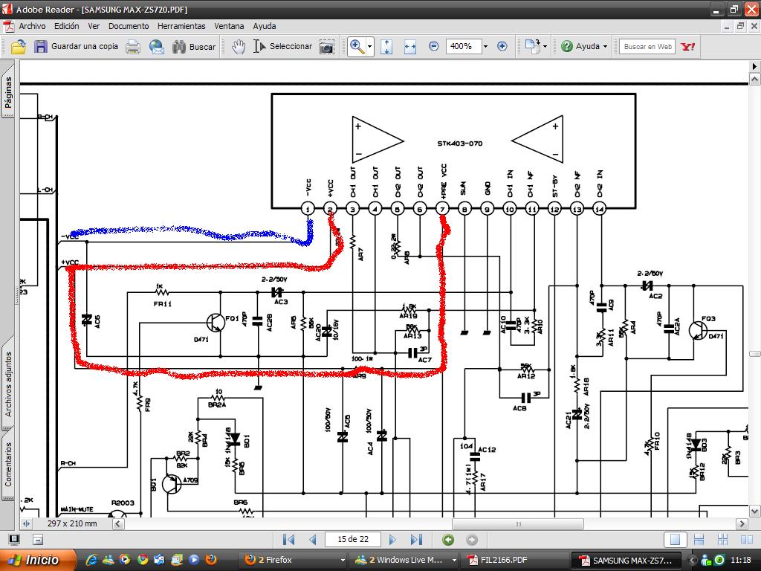Image resolution: width=761 pixels, height=571 pixels.
Task: Go to the next page
Action: (392, 540)
